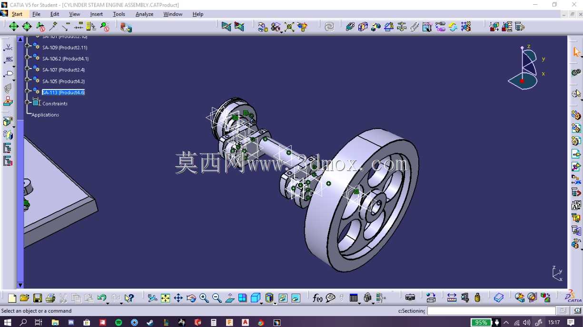Open Isometric View dropdown arrow
The image size is (583, 327).
point(261,303)
